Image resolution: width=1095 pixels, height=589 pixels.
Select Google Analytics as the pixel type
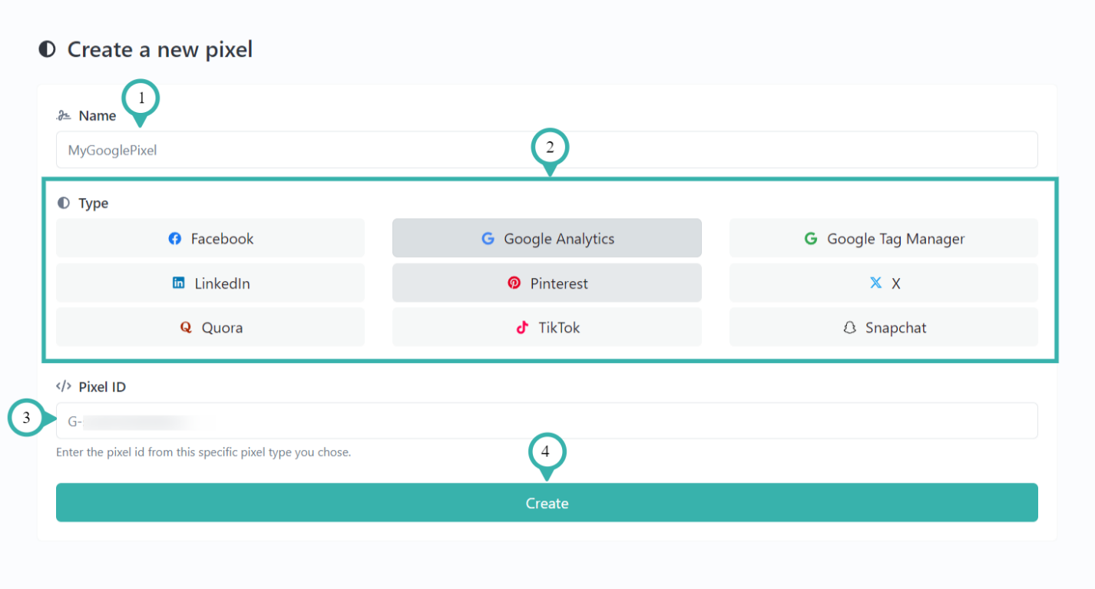(547, 238)
